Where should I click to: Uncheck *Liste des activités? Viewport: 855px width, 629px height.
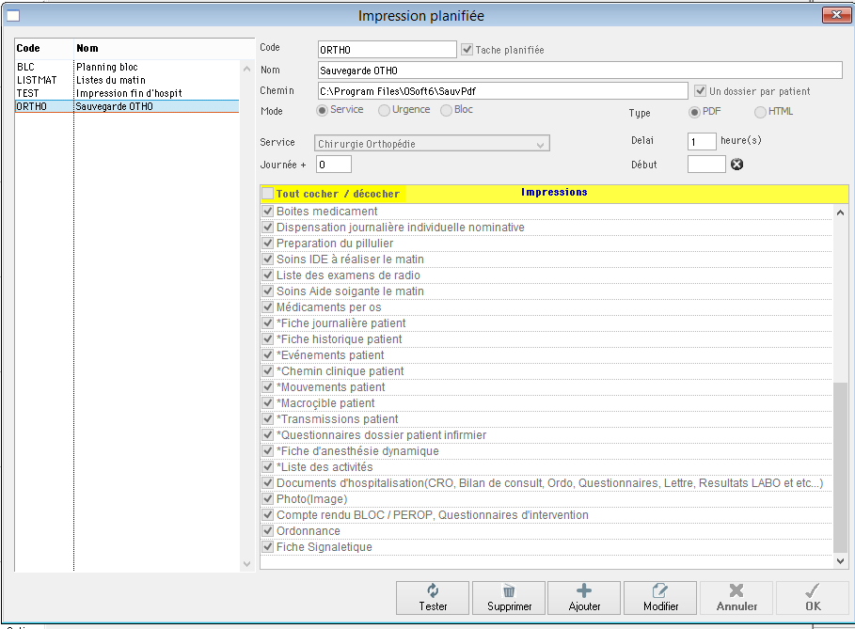coord(268,466)
